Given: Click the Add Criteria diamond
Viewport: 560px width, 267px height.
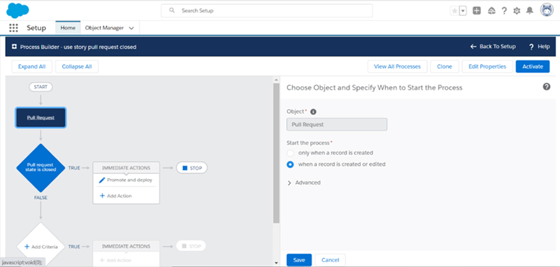Looking at the screenshot, I should tap(42, 245).
